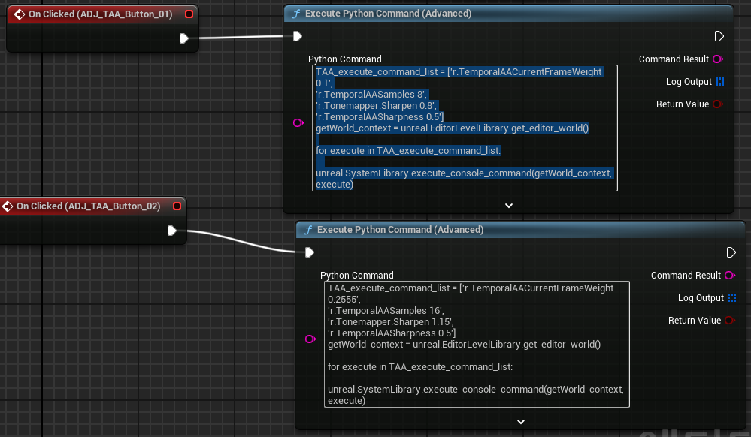The width and height of the screenshot is (751, 437).
Task: Click function icon on upper Python node title
Action: click(x=296, y=14)
